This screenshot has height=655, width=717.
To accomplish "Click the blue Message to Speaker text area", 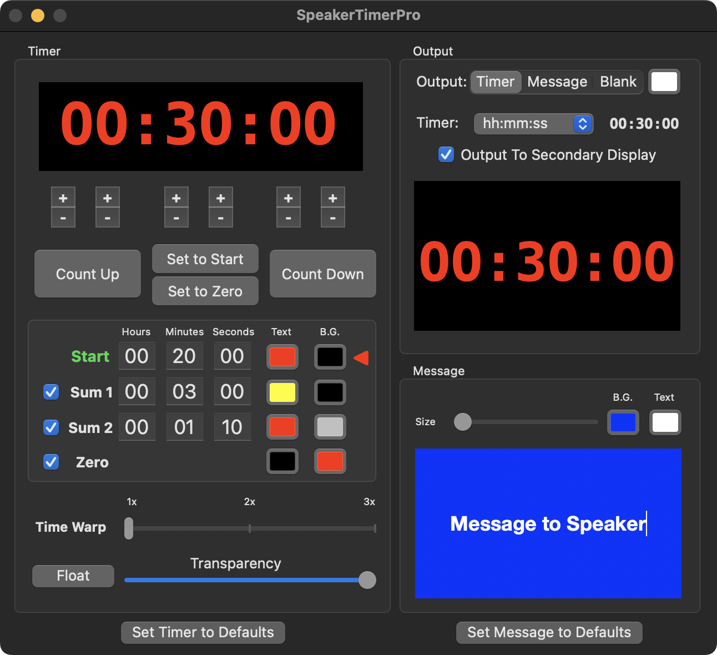I will point(548,523).
